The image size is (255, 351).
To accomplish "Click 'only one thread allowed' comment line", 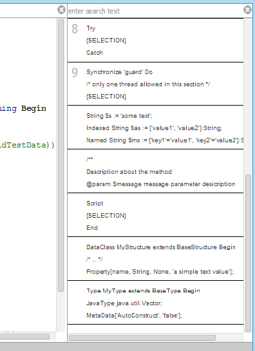I will 148,84.
